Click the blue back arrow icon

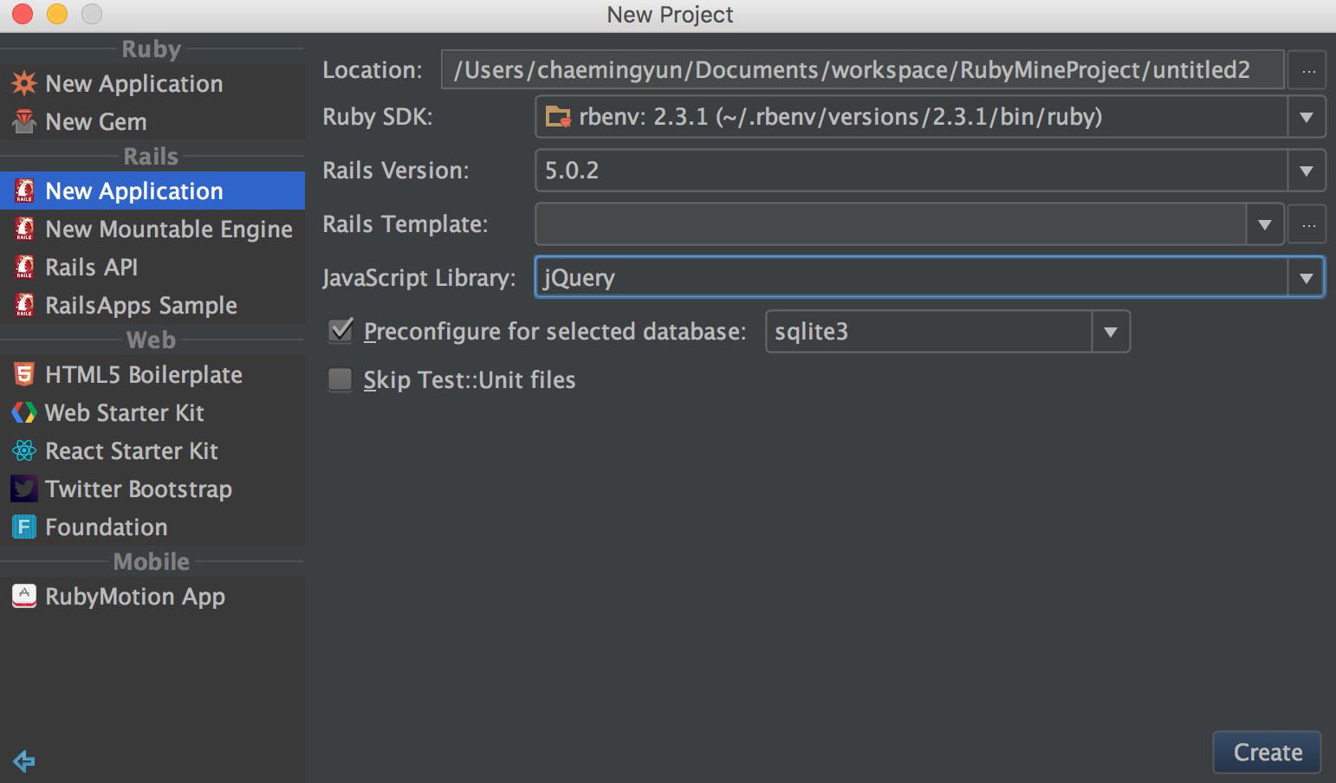[x=24, y=761]
